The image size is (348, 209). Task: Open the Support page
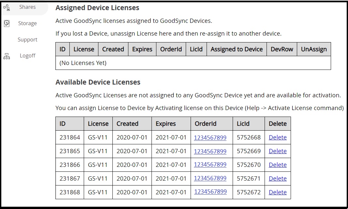click(27, 40)
